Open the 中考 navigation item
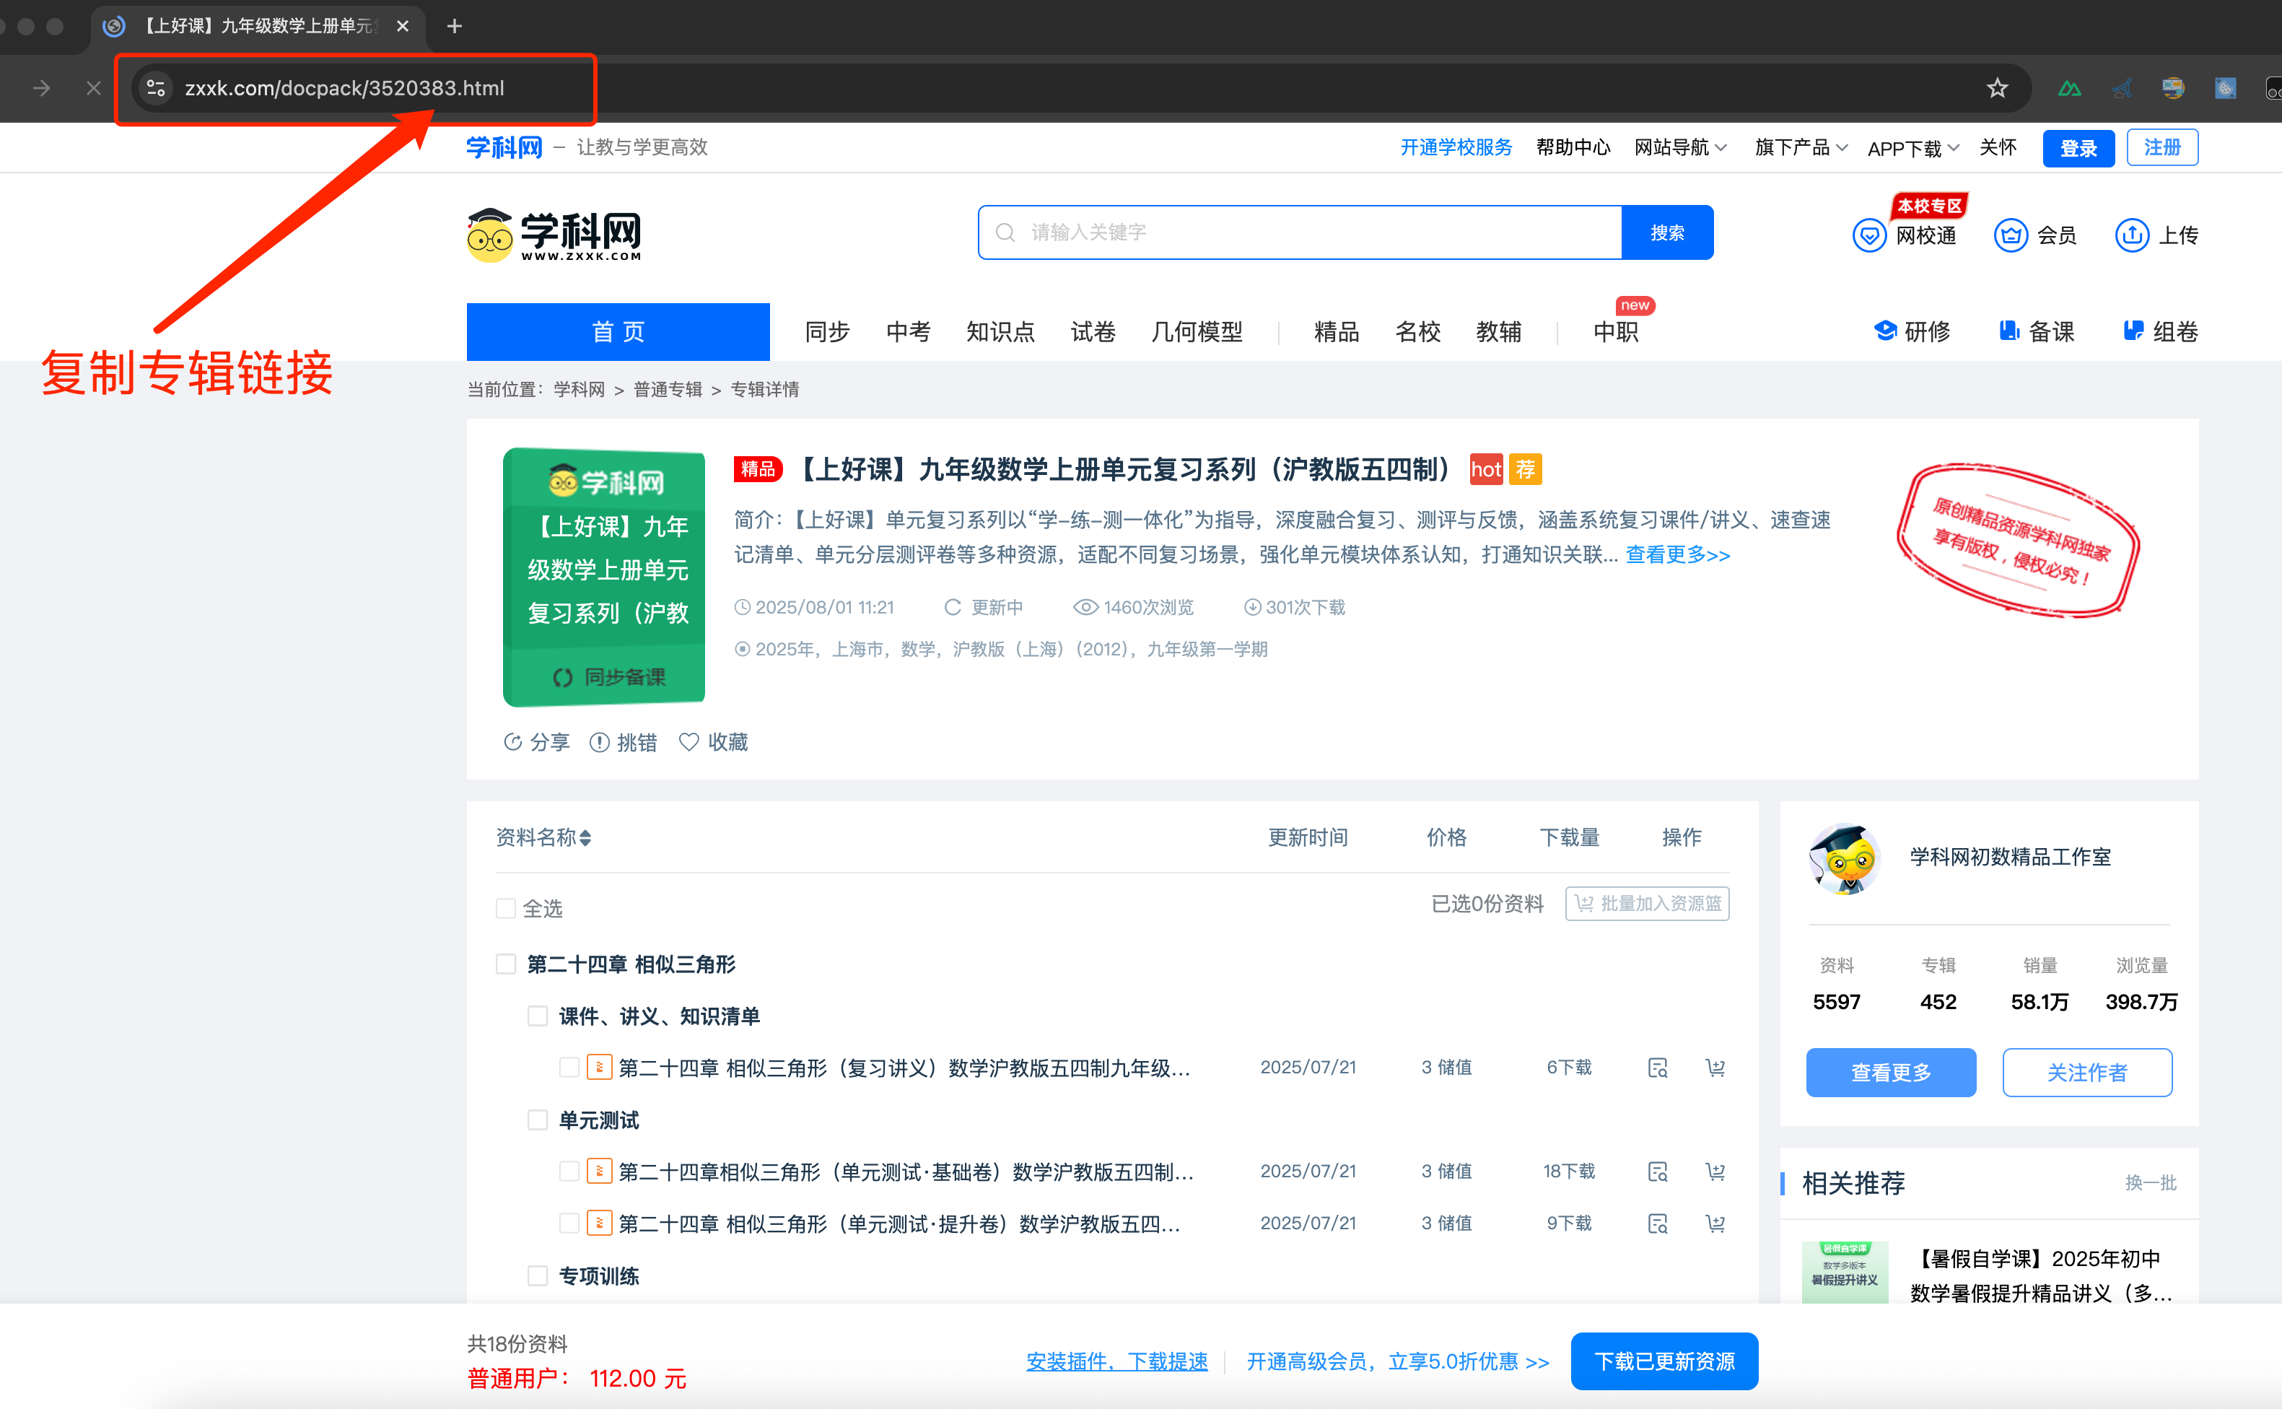Screen dimensions: 2282x1409 tap(908, 332)
